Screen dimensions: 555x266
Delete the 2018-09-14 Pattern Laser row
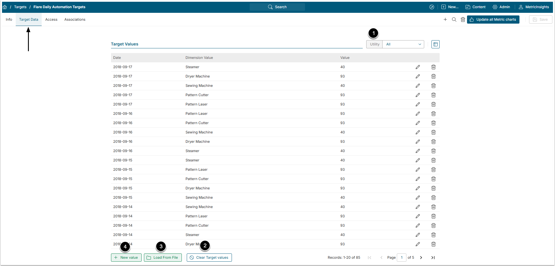pos(433,216)
